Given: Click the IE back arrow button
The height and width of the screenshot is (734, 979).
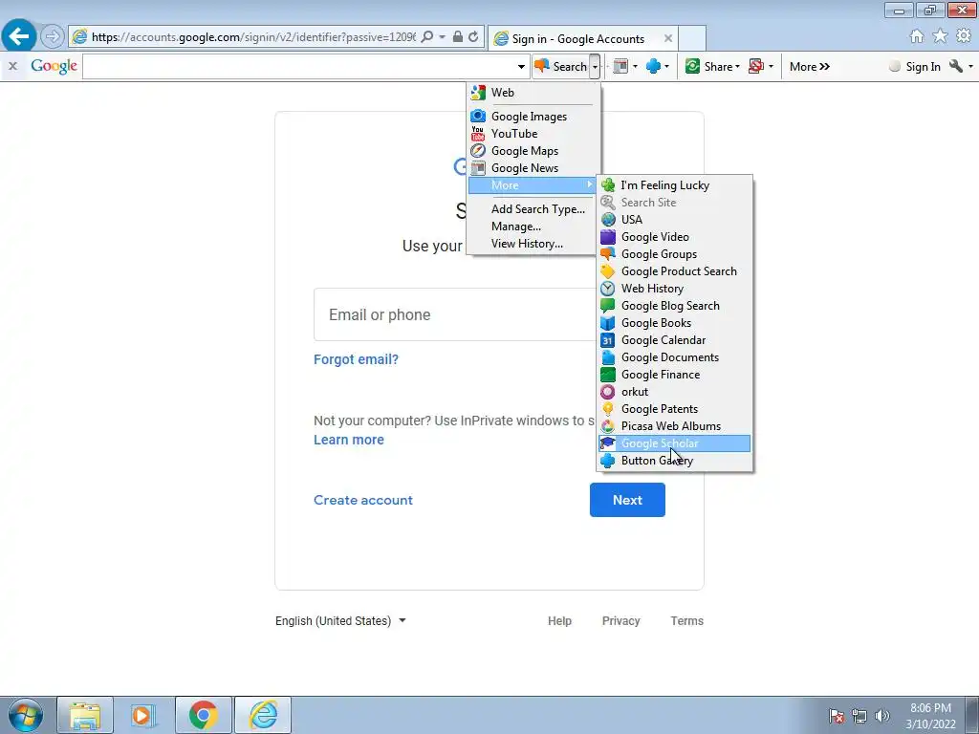Looking at the screenshot, I should (19, 36).
